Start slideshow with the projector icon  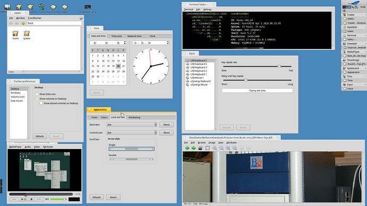click(201, 148)
